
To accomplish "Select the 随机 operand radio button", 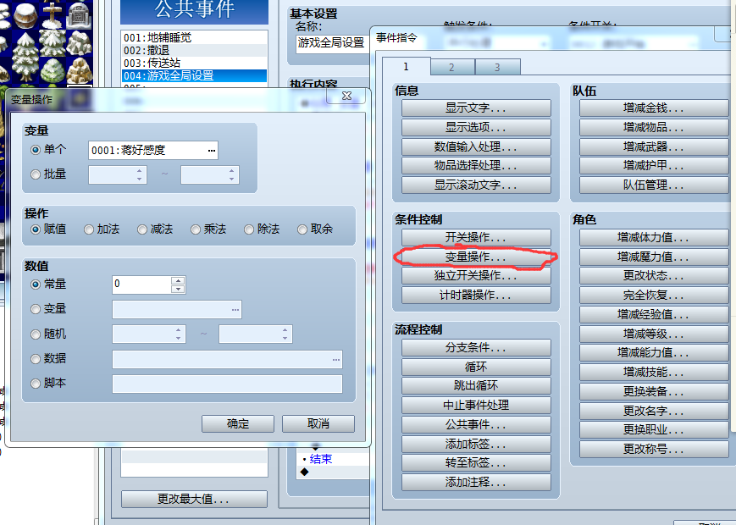I will pos(36,334).
